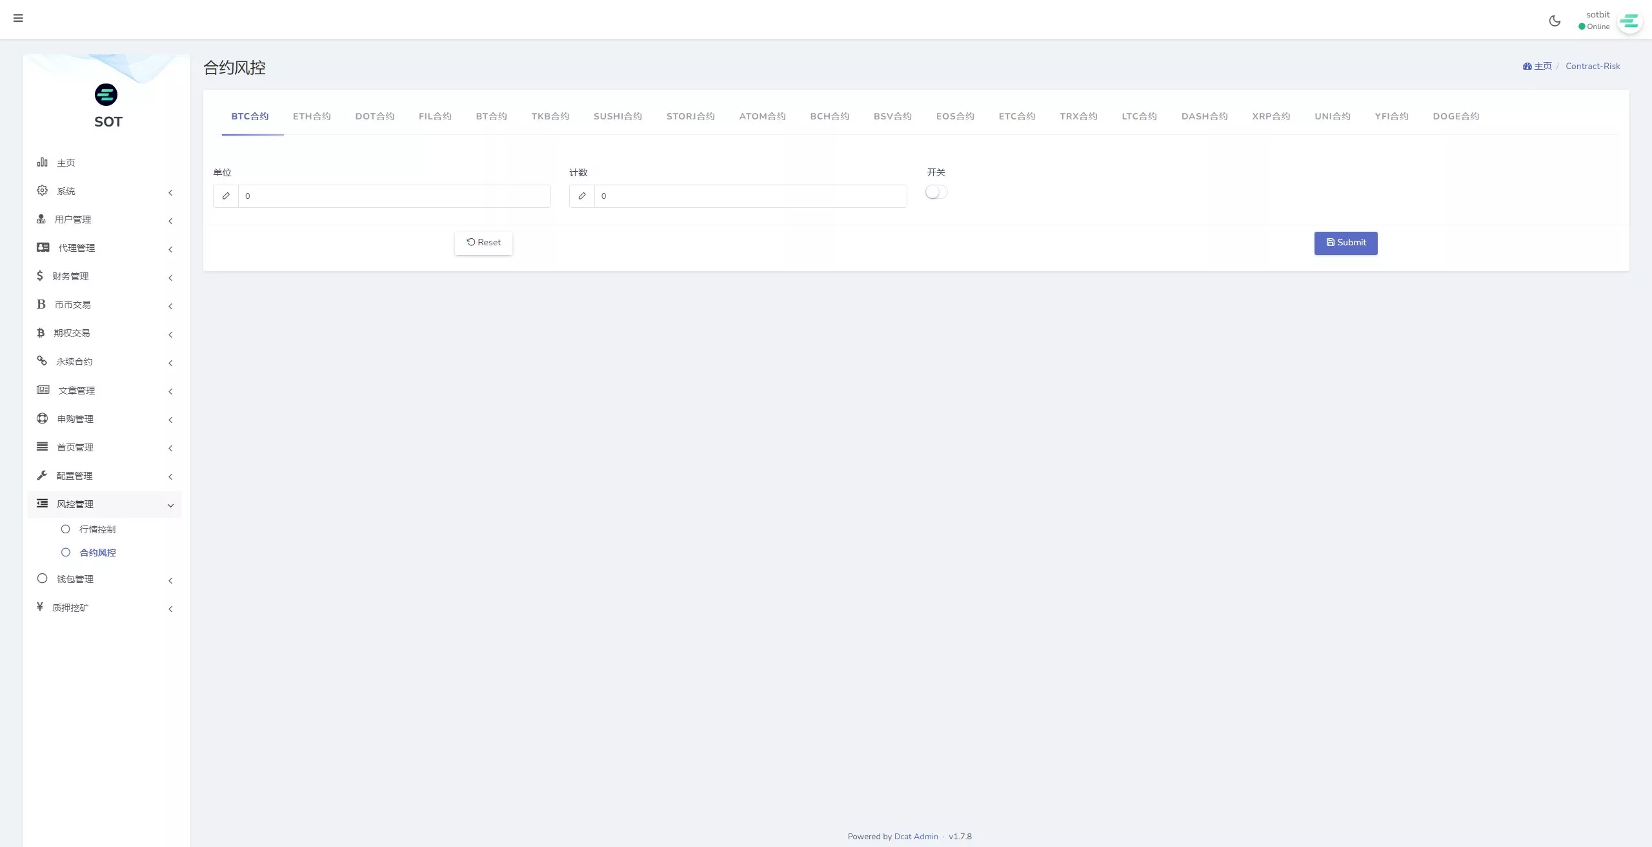Toggle the 开关 switch
This screenshot has width=1652, height=847.
click(936, 192)
